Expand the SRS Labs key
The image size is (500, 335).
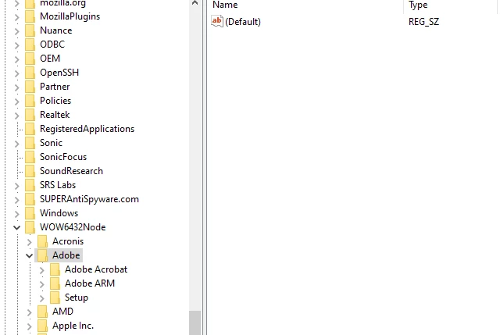(x=17, y=186)
